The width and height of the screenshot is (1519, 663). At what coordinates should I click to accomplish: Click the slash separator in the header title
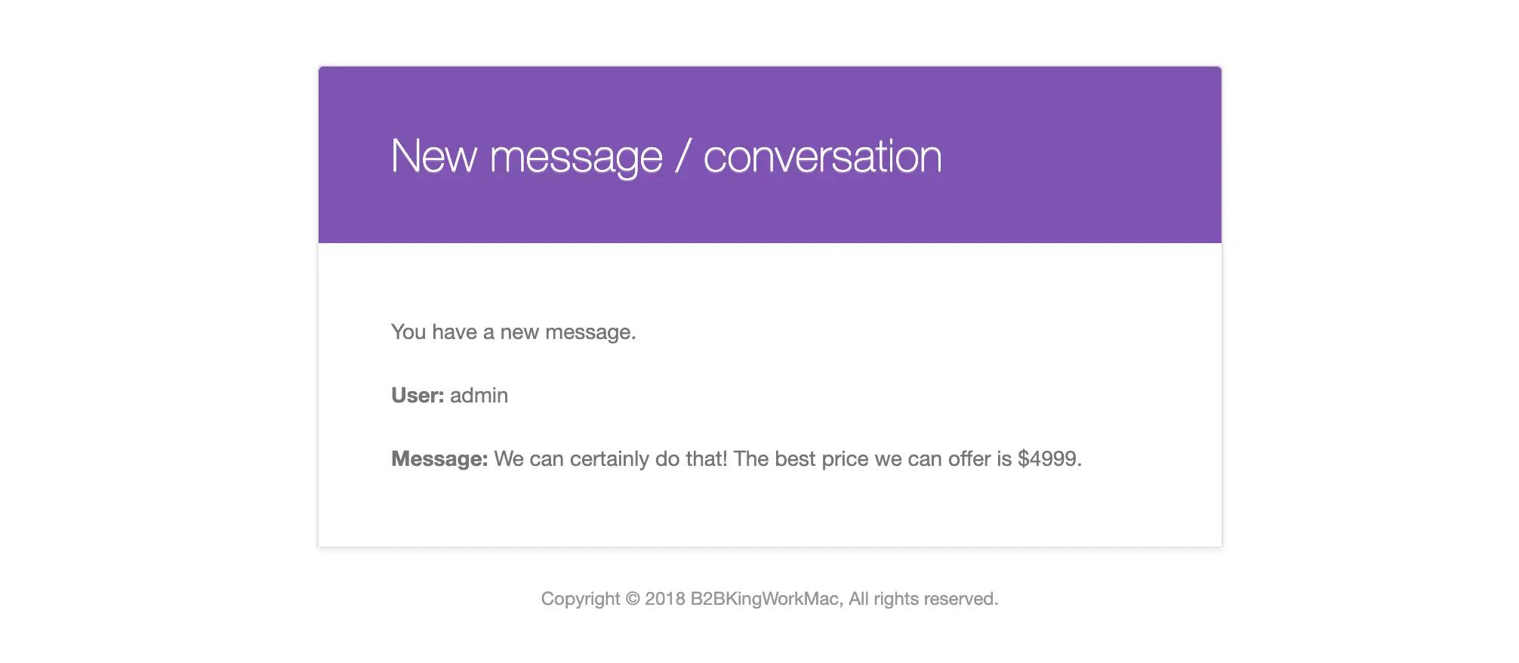pos(682,156)
